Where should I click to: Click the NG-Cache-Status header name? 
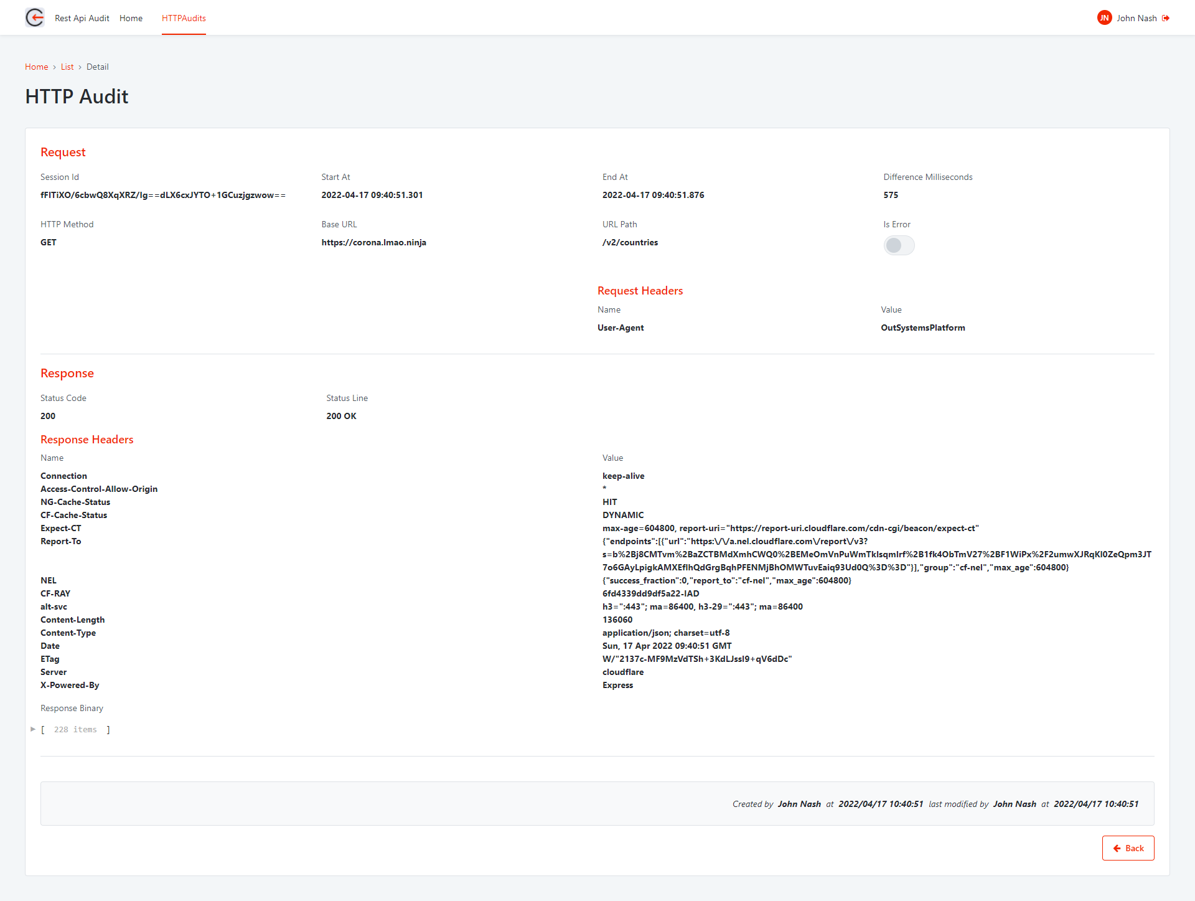(x=75, y=502)
